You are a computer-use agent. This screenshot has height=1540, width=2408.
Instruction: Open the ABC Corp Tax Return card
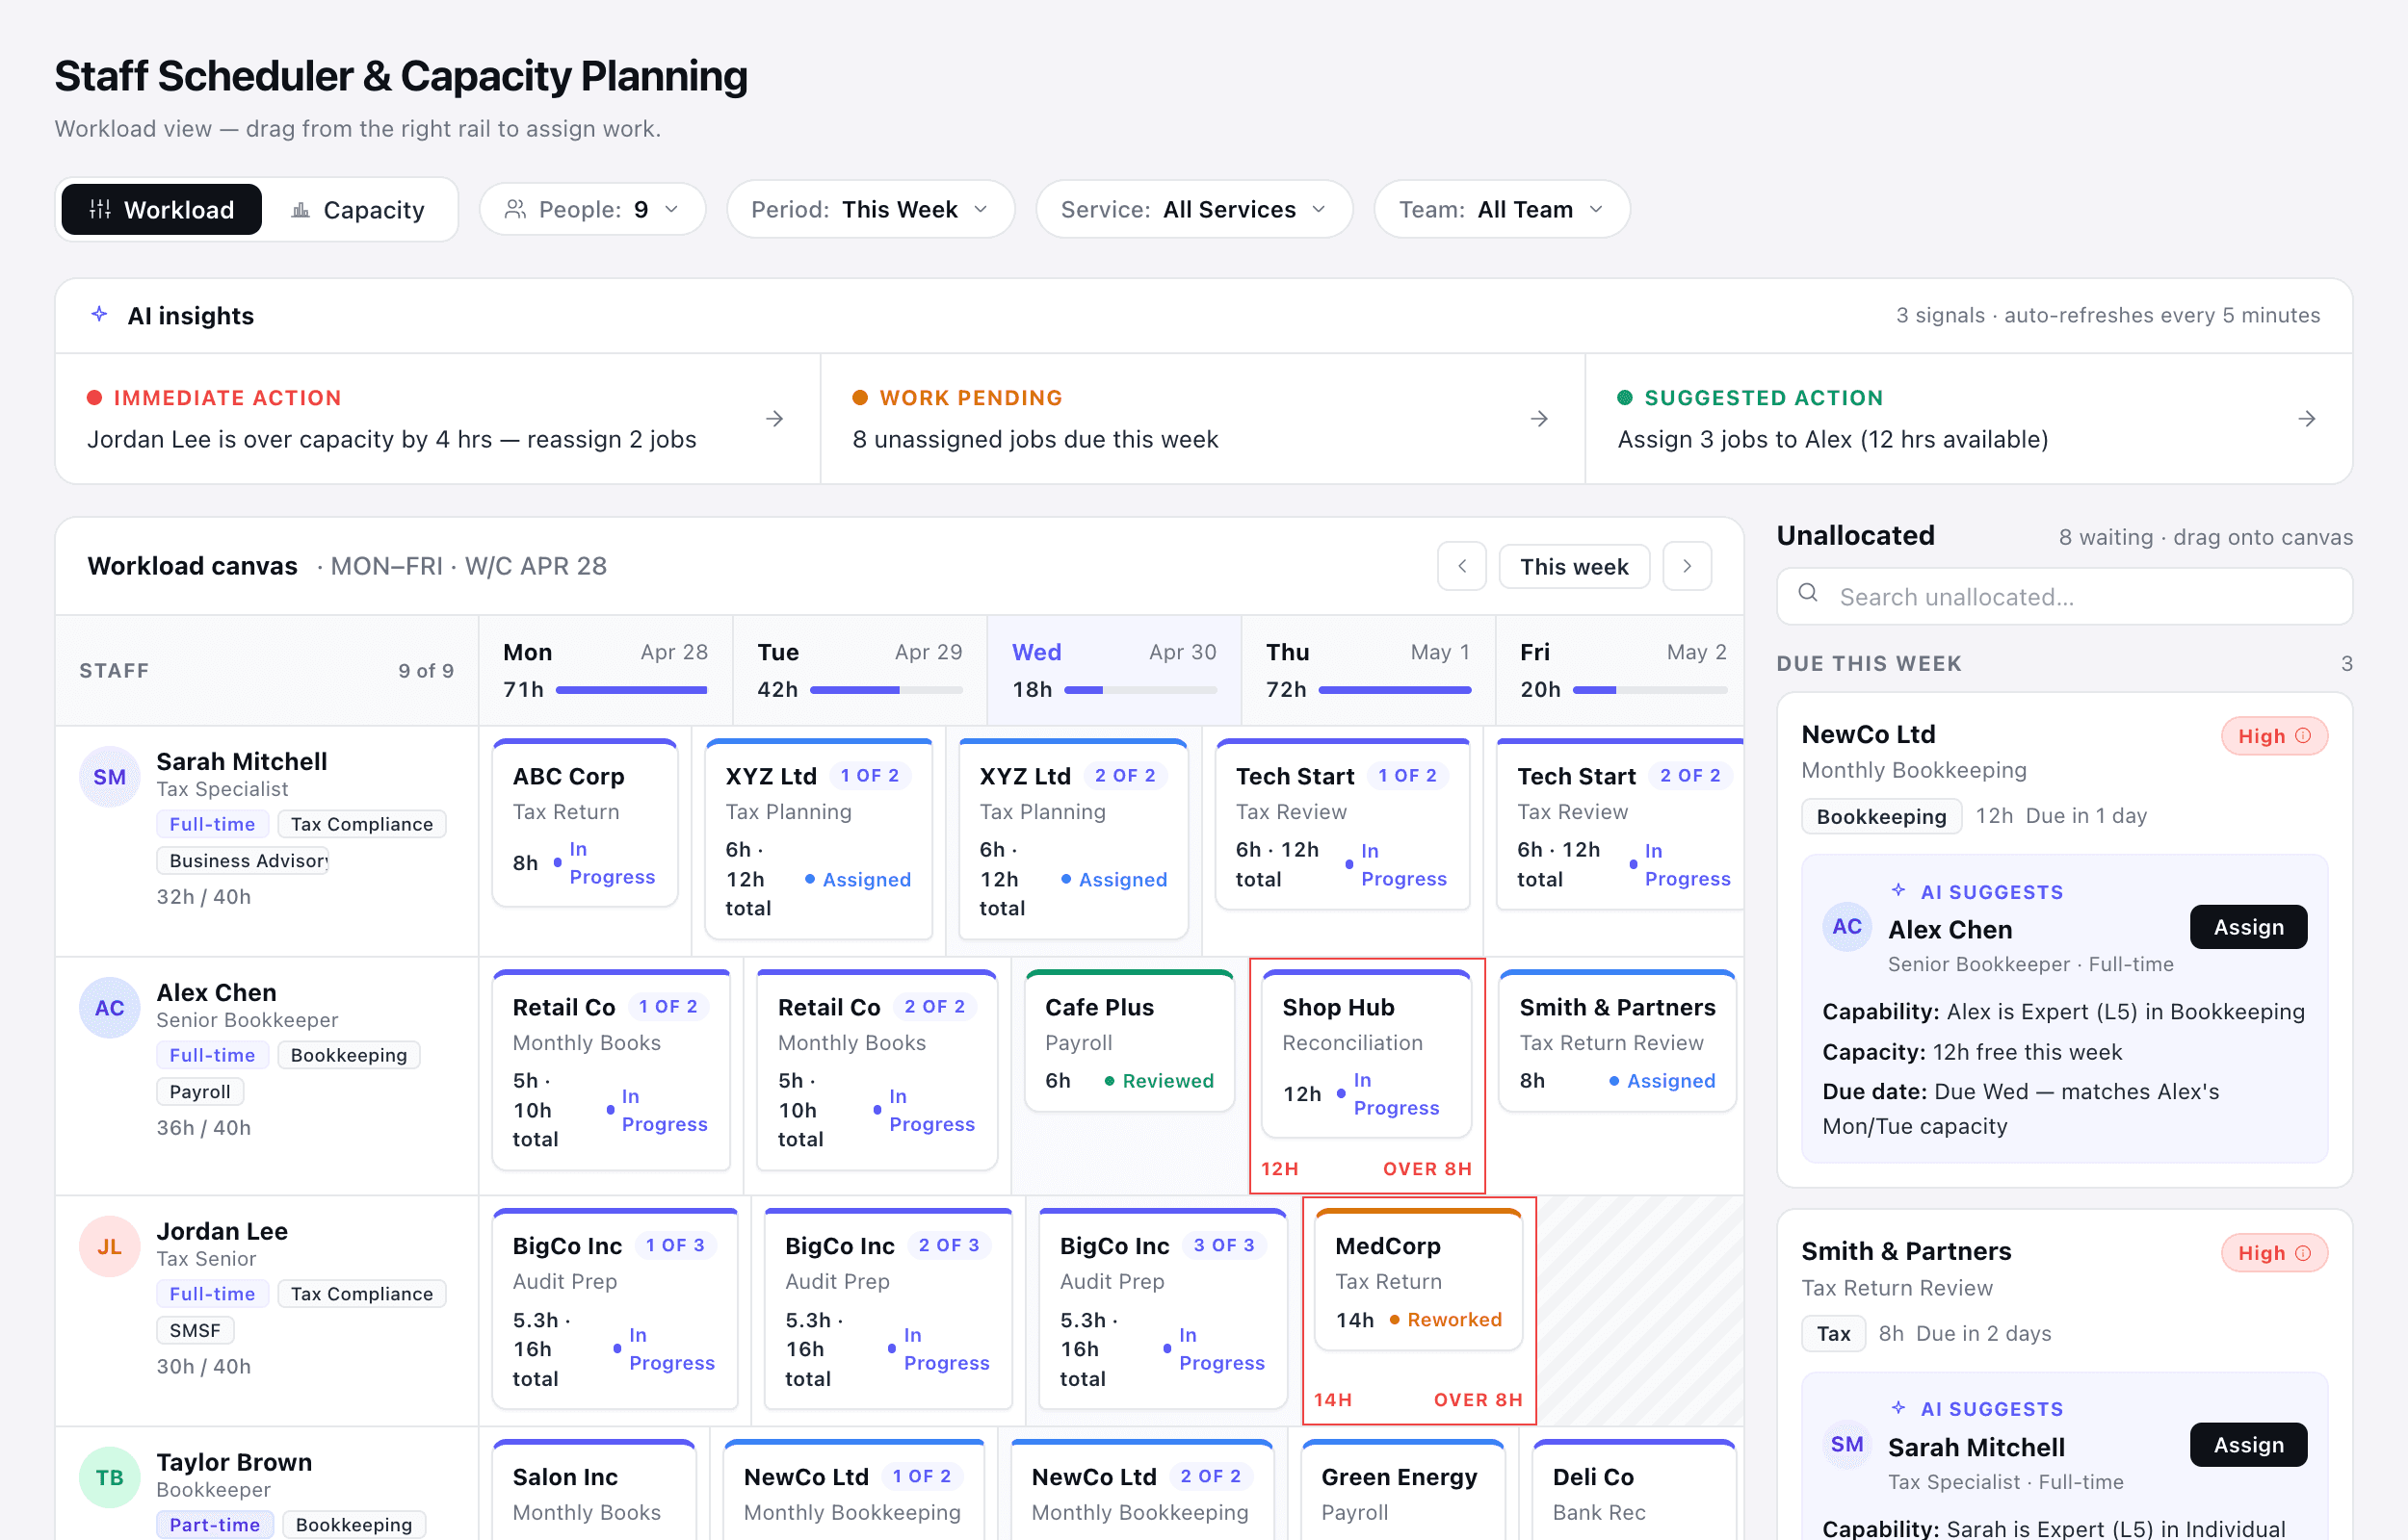coord(586,823)
